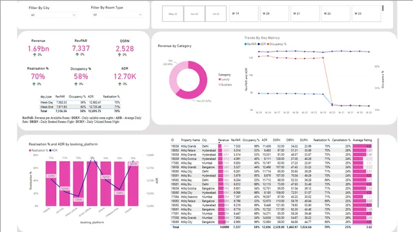Click the Revenue 1.69bn value
Viewport: 413px width, 232px height.
(39, 49)
